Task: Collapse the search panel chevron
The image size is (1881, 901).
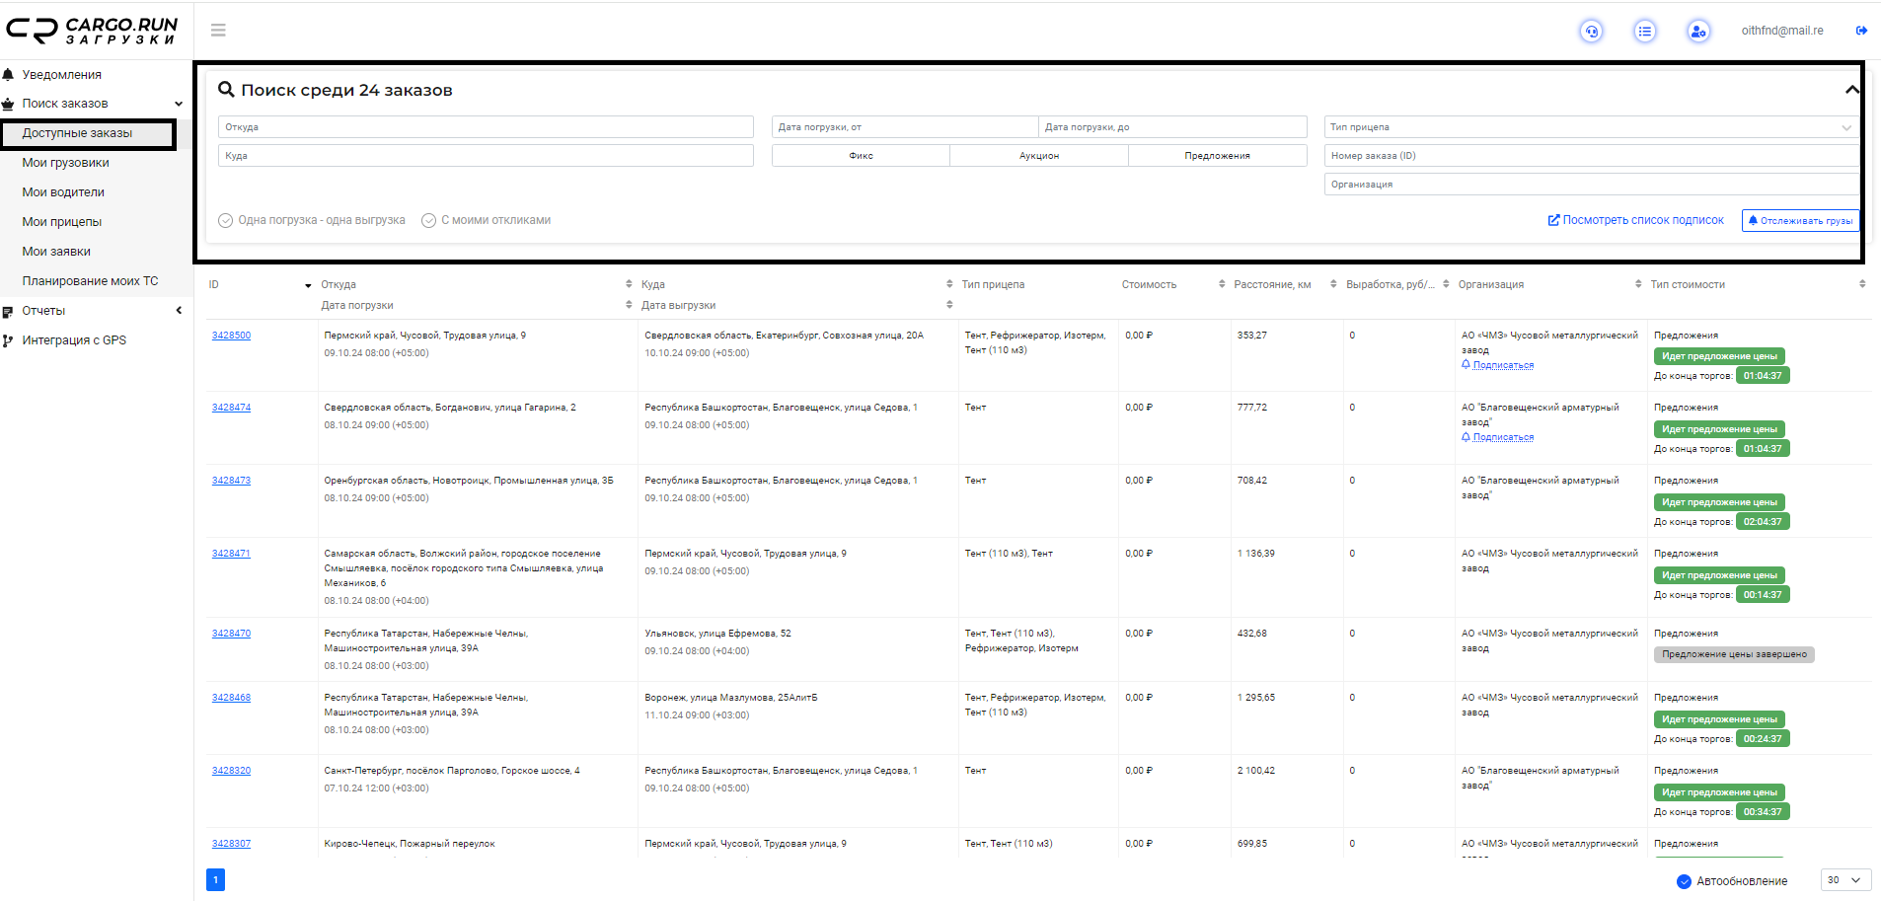Action: (x=1852, y=90)
